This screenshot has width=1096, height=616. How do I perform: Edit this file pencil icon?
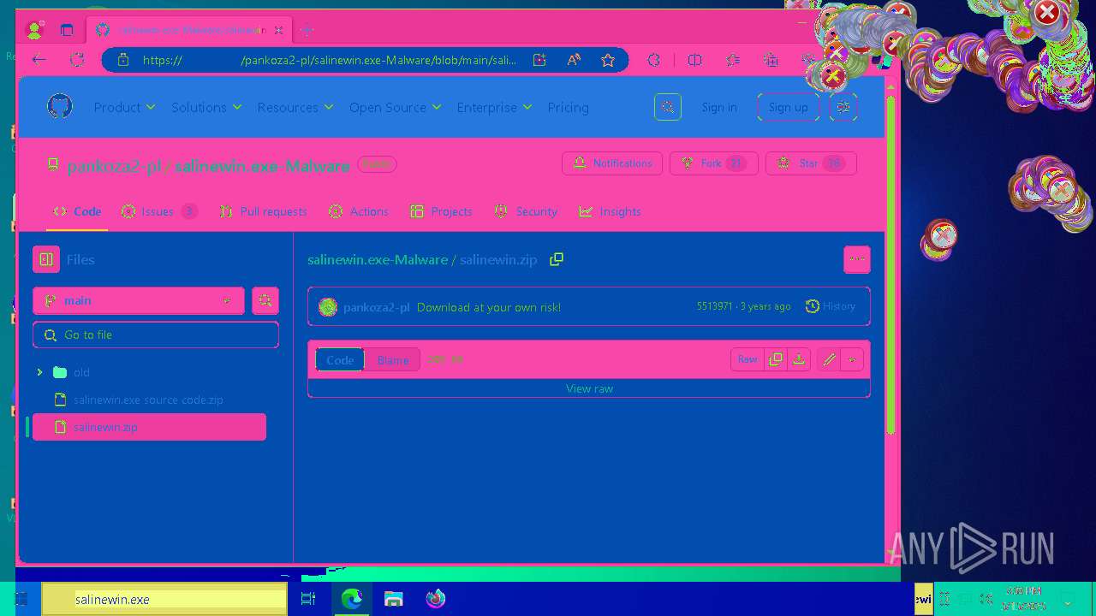tap(829, 359)
